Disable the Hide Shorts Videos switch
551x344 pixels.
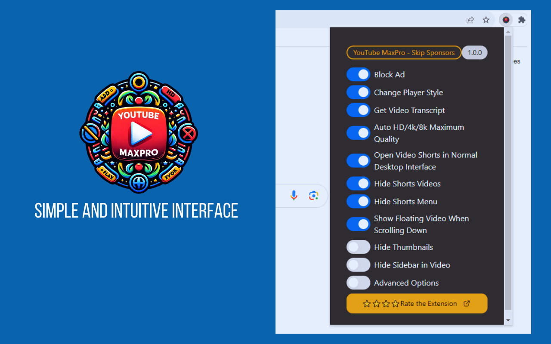click(358, 184)
